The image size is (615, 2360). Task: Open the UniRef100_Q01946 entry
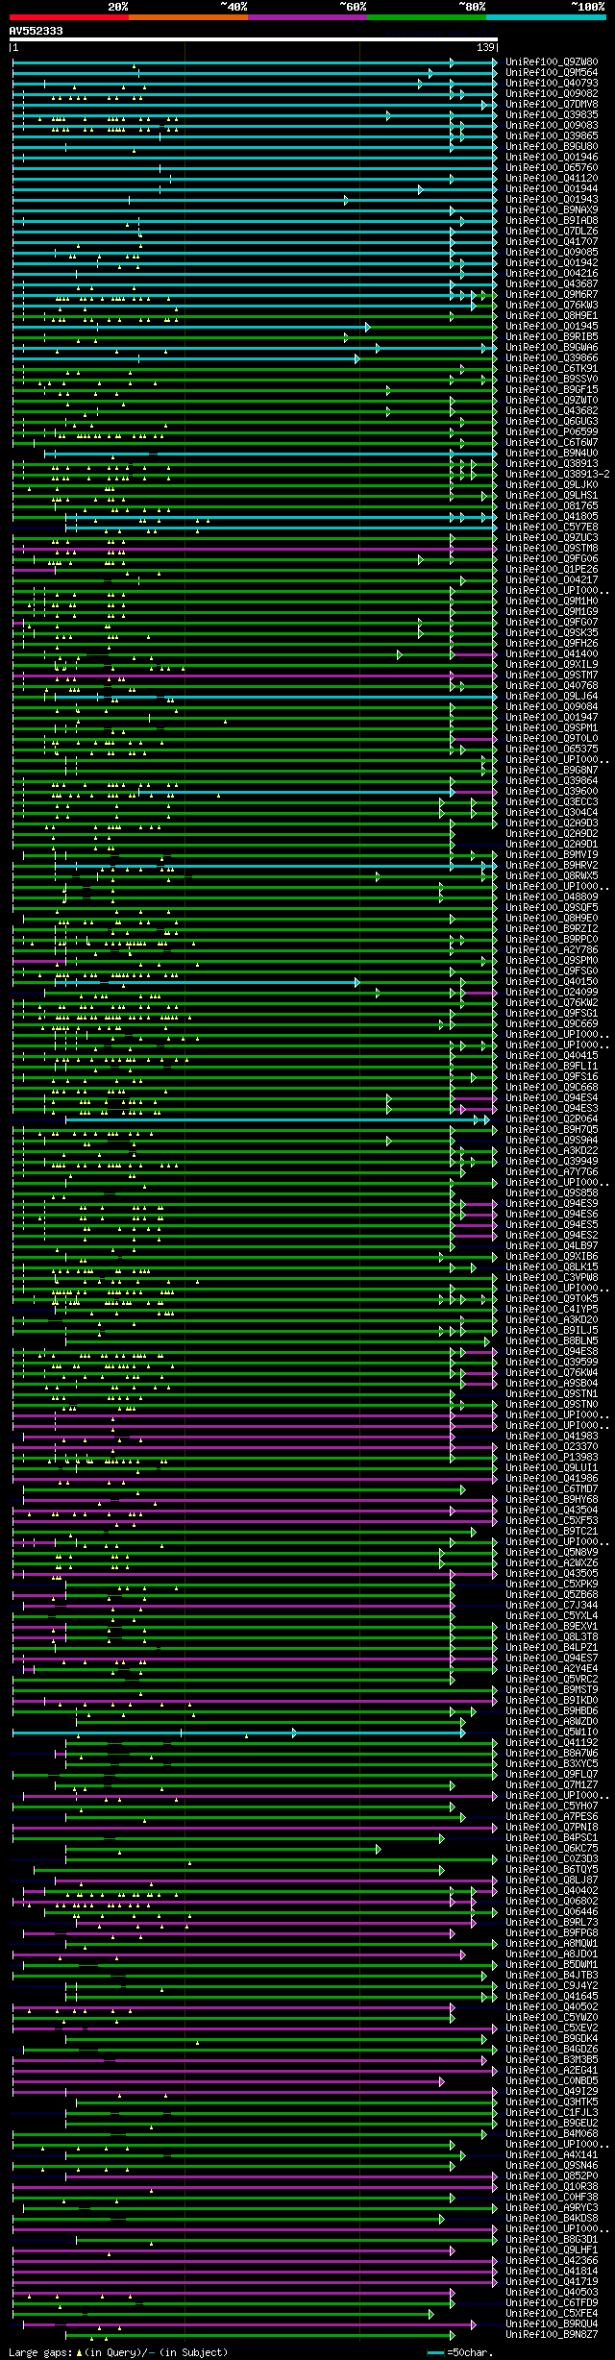[552, 158]
